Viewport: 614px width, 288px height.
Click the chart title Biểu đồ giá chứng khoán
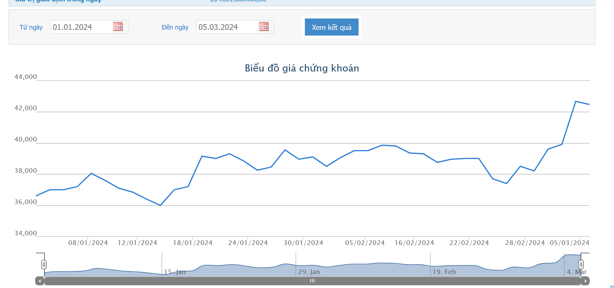(x=302, y=68)
